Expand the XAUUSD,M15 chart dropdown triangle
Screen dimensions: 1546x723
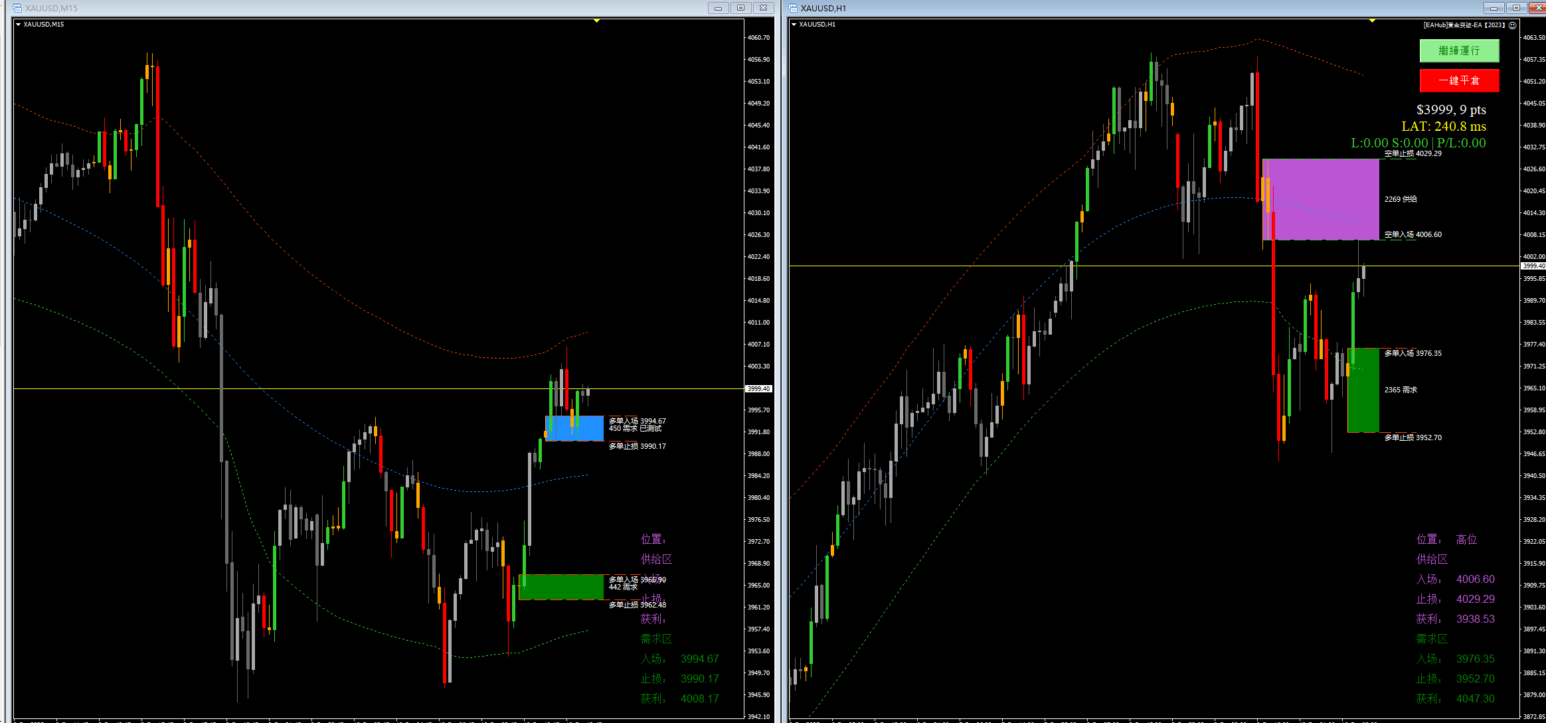tap(18, 25)
